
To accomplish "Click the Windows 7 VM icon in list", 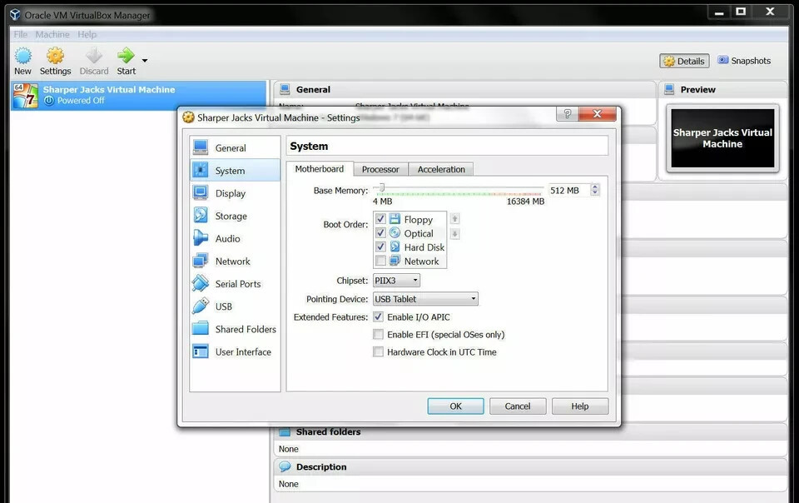I will coord(26,95).
